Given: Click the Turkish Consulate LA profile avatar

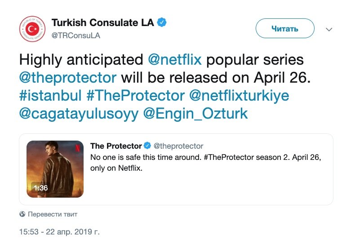Looking at the screenshot, I should tap(32, 30).
